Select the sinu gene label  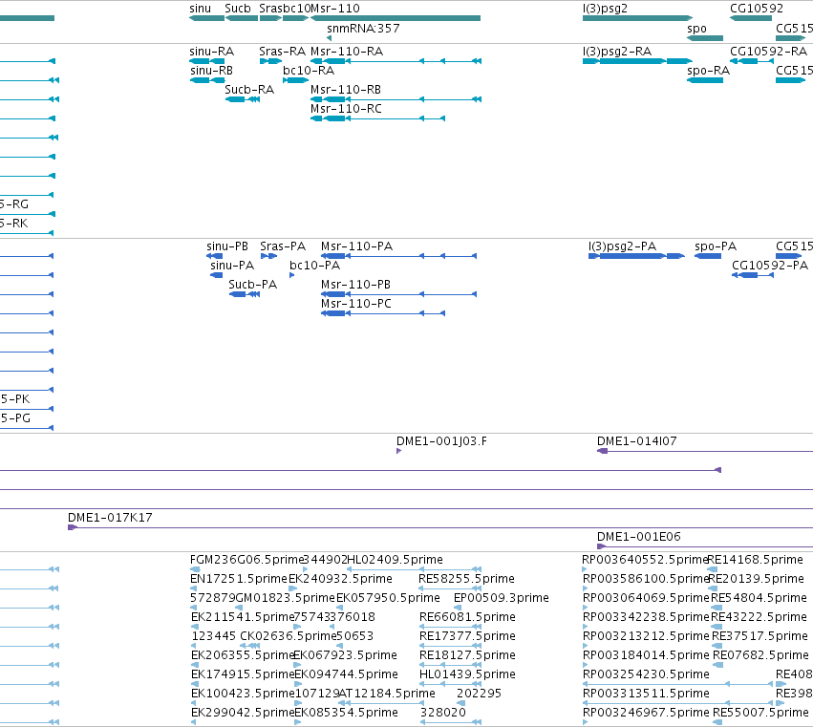tap(200, 9)
